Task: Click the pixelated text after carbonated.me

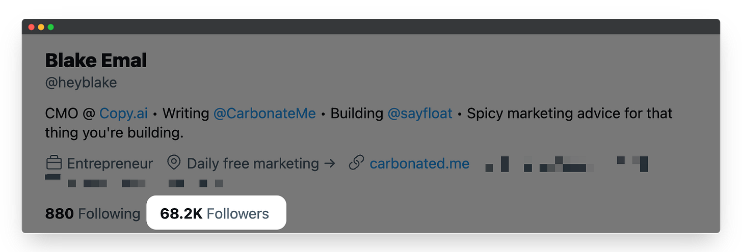Action: point(566,164)
